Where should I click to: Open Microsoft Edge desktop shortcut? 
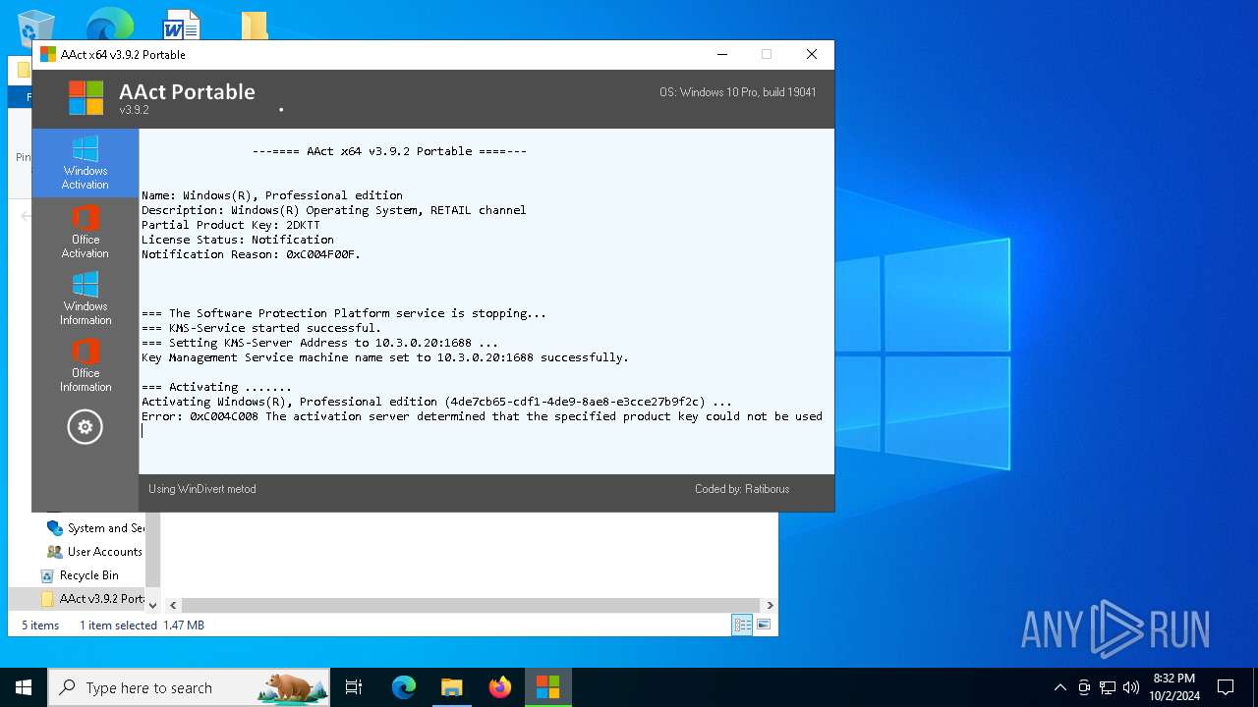(109, 25)
